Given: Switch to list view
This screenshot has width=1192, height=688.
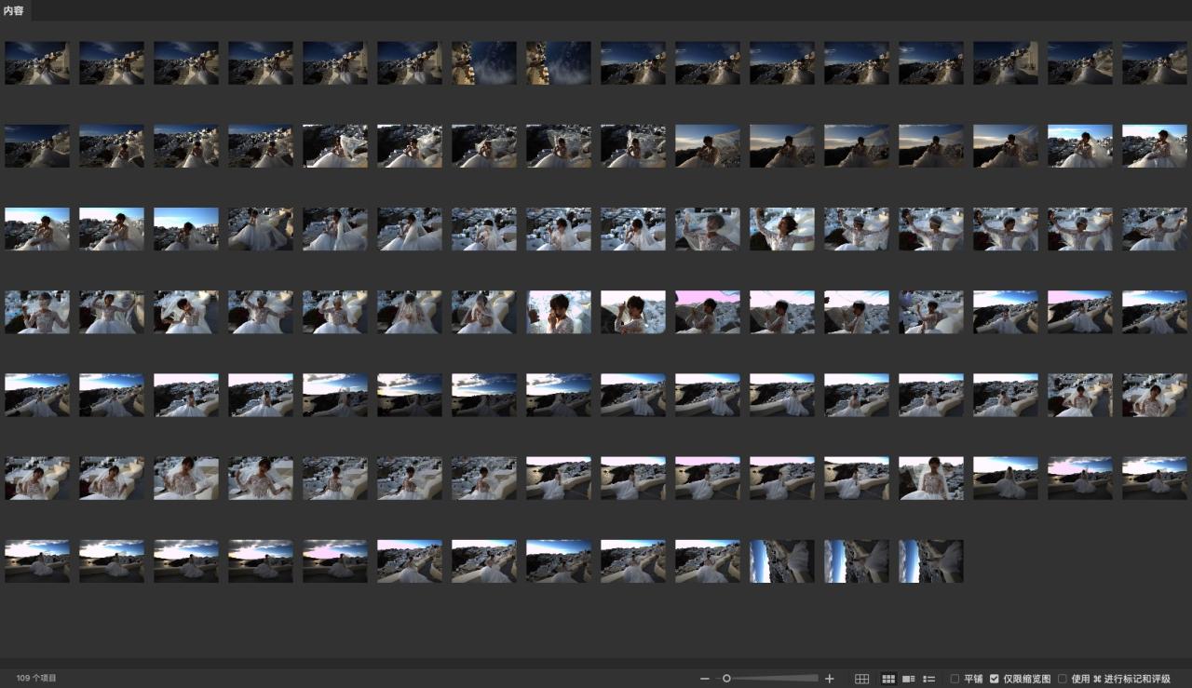Looking at the screenshot, I should click(x=928, y=679).
